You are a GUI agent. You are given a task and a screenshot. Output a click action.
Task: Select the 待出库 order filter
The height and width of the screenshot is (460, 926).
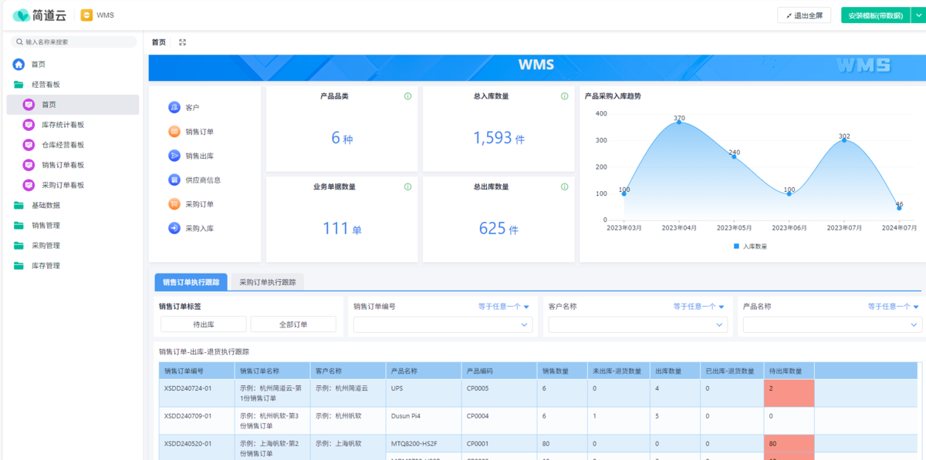point(204,324)
